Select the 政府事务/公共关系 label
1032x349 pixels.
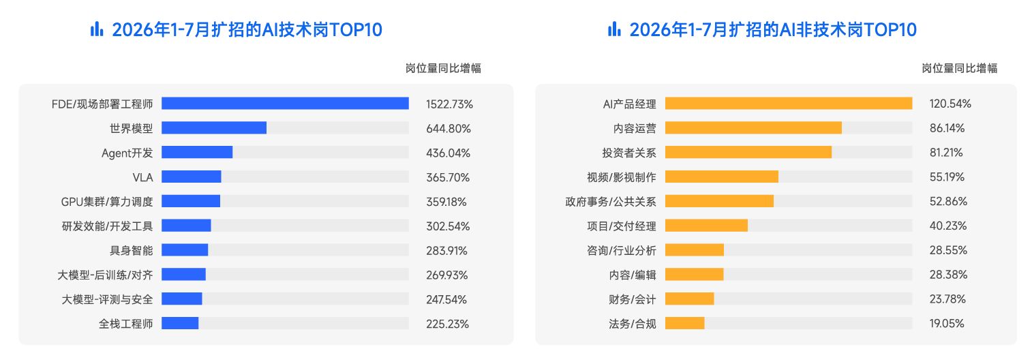click(611, 202)
